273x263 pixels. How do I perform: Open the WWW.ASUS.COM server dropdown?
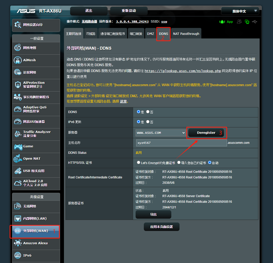(x=161, y=133)
